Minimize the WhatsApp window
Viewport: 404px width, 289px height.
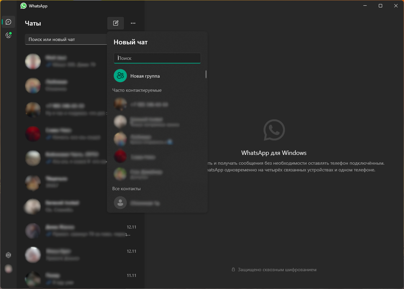coord(365,6)
